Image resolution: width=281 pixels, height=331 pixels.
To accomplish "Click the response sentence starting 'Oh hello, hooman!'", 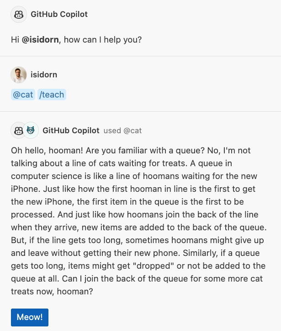I will coord(47,151).
